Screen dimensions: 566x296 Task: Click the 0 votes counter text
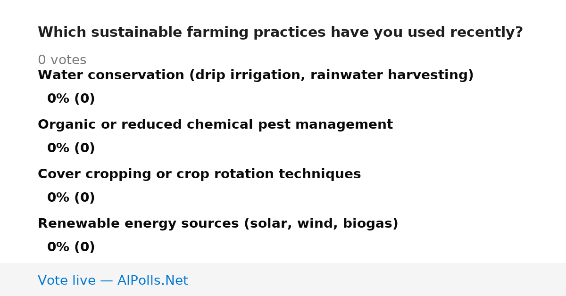pos(62,60)
